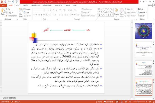Switch to Slide Sorter view in status bar
Image resolution: width=155 pixels, height=103 pixels.
tap(121, 102)
